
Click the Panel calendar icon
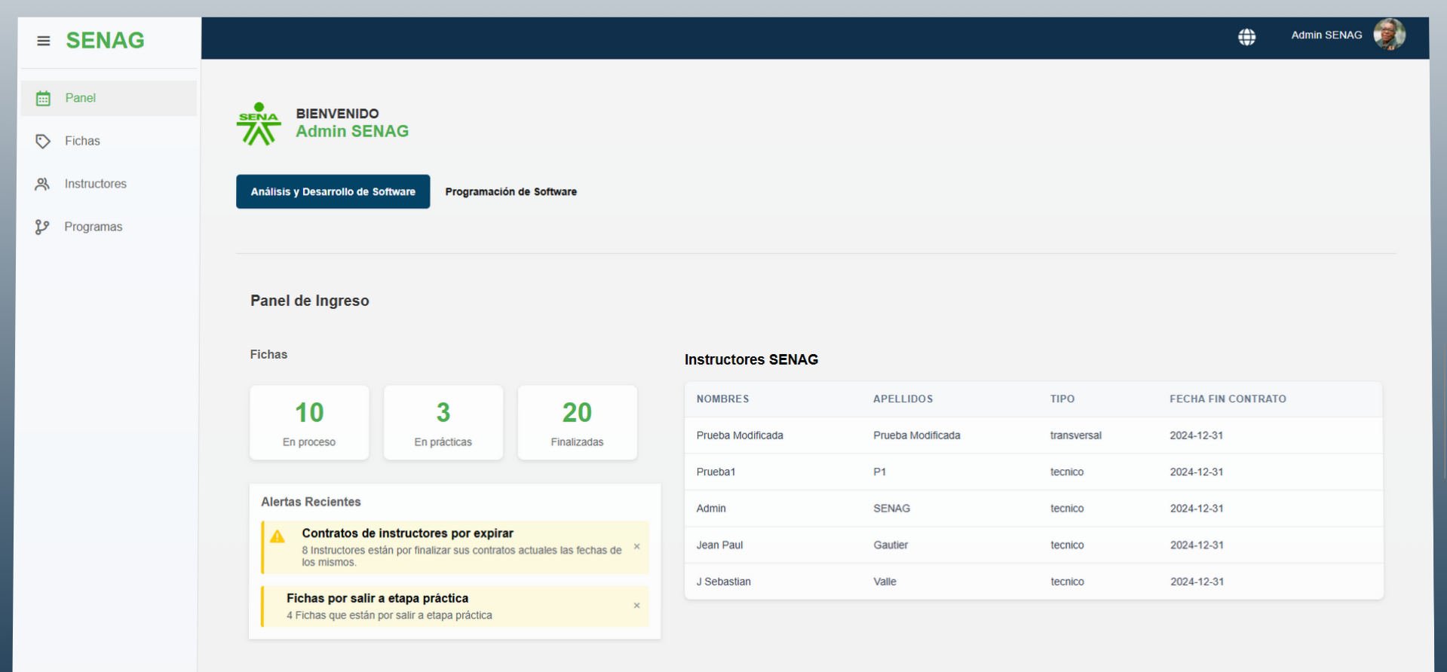point(44,99)
